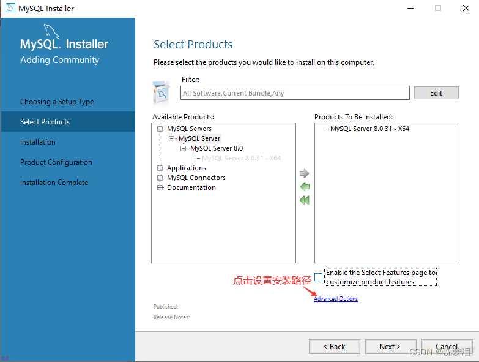Click the green remove-product left arrow

pos(305,186)
